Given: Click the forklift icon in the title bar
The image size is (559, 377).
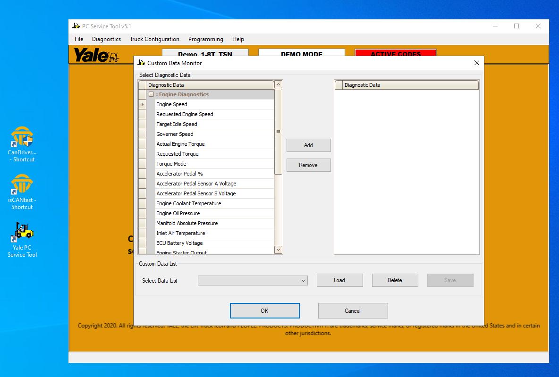Looking at the screenshot, I should [x=75, y=26].
